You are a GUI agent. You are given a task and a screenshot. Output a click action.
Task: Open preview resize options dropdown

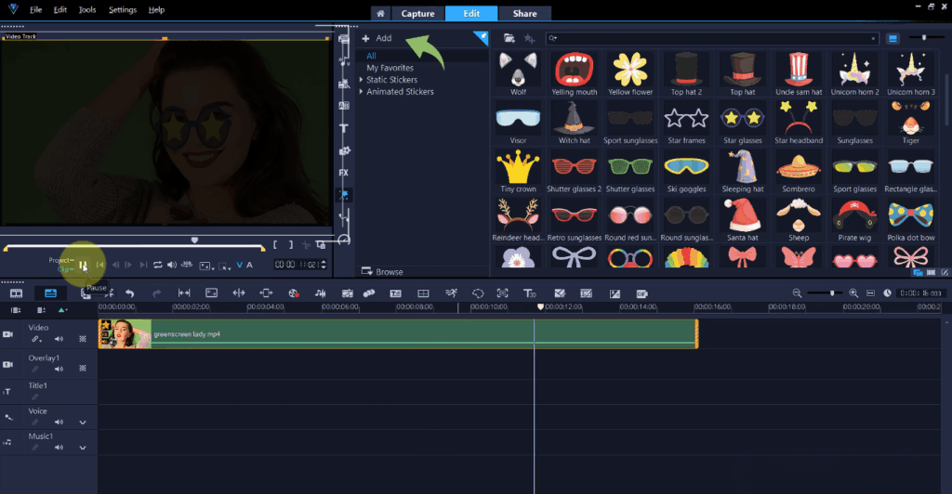pyautogui.click(x=206, y=266)
